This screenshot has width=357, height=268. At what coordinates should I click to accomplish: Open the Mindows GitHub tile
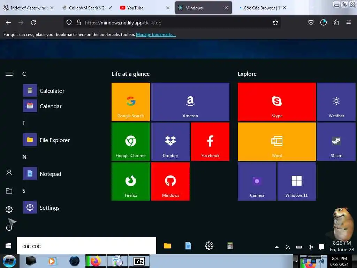pos(170,181)
